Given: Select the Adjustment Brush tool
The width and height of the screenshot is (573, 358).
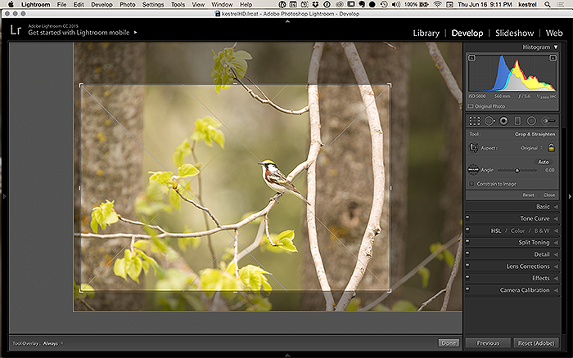Looking at the screenshot, I should 548,120.
